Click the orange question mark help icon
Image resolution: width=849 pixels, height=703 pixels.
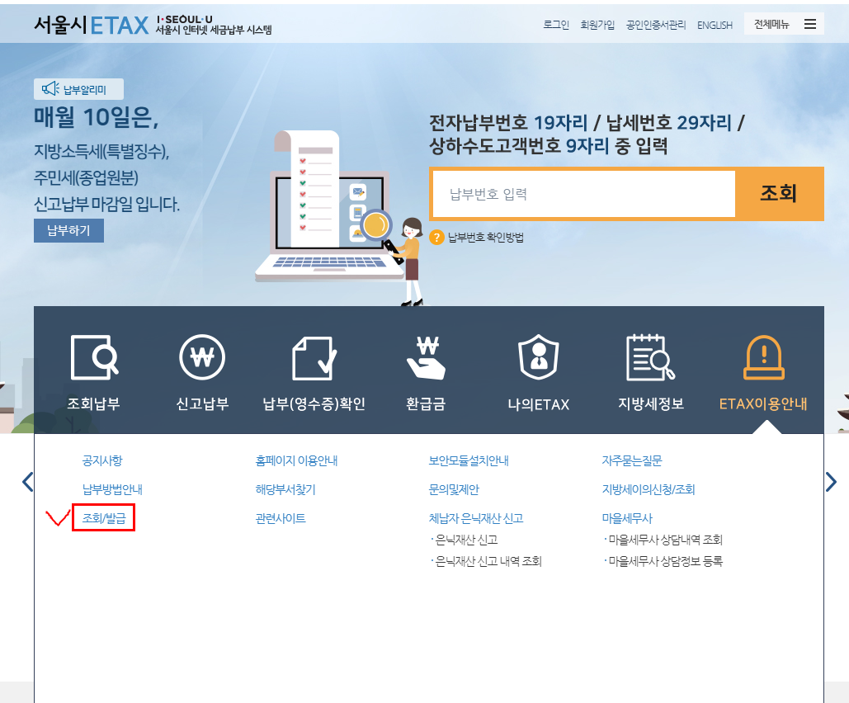tap(436, 238)
